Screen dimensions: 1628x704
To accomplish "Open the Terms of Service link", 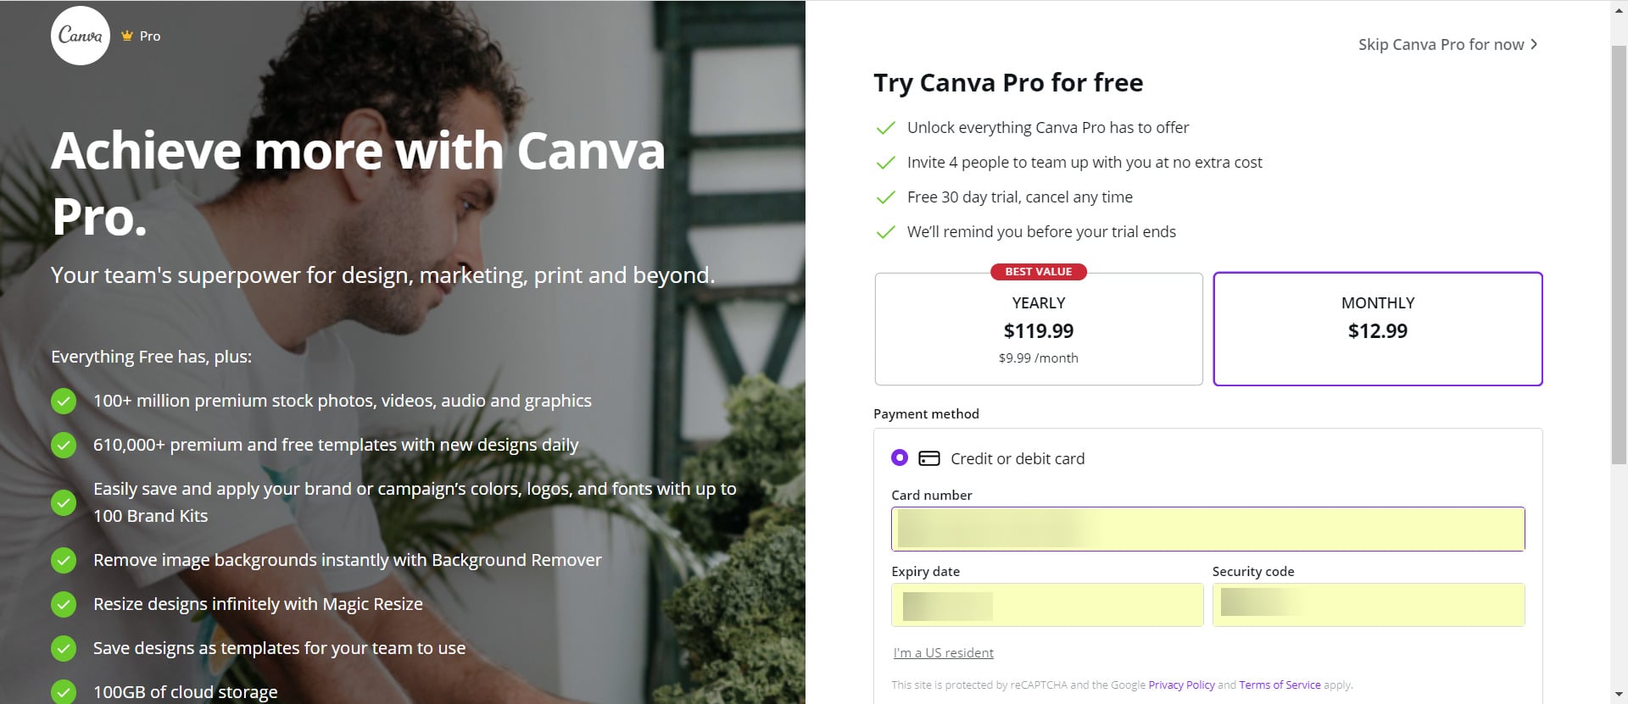I will [1280, 685].
